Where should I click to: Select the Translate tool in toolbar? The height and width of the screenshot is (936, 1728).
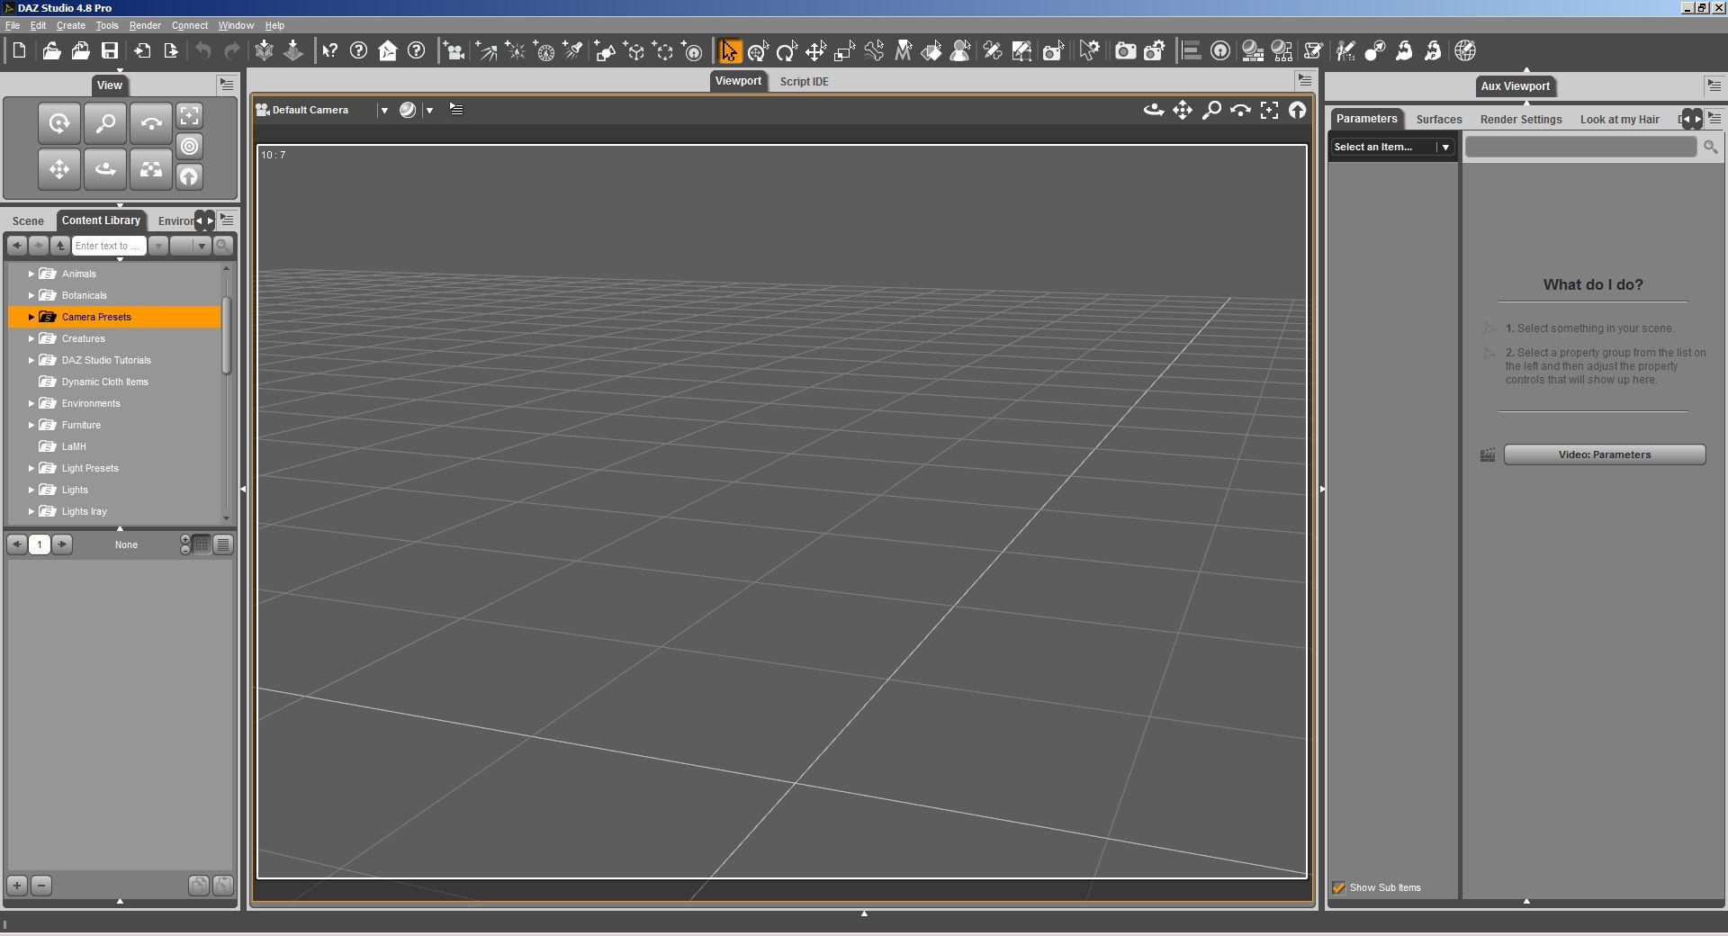815,50
